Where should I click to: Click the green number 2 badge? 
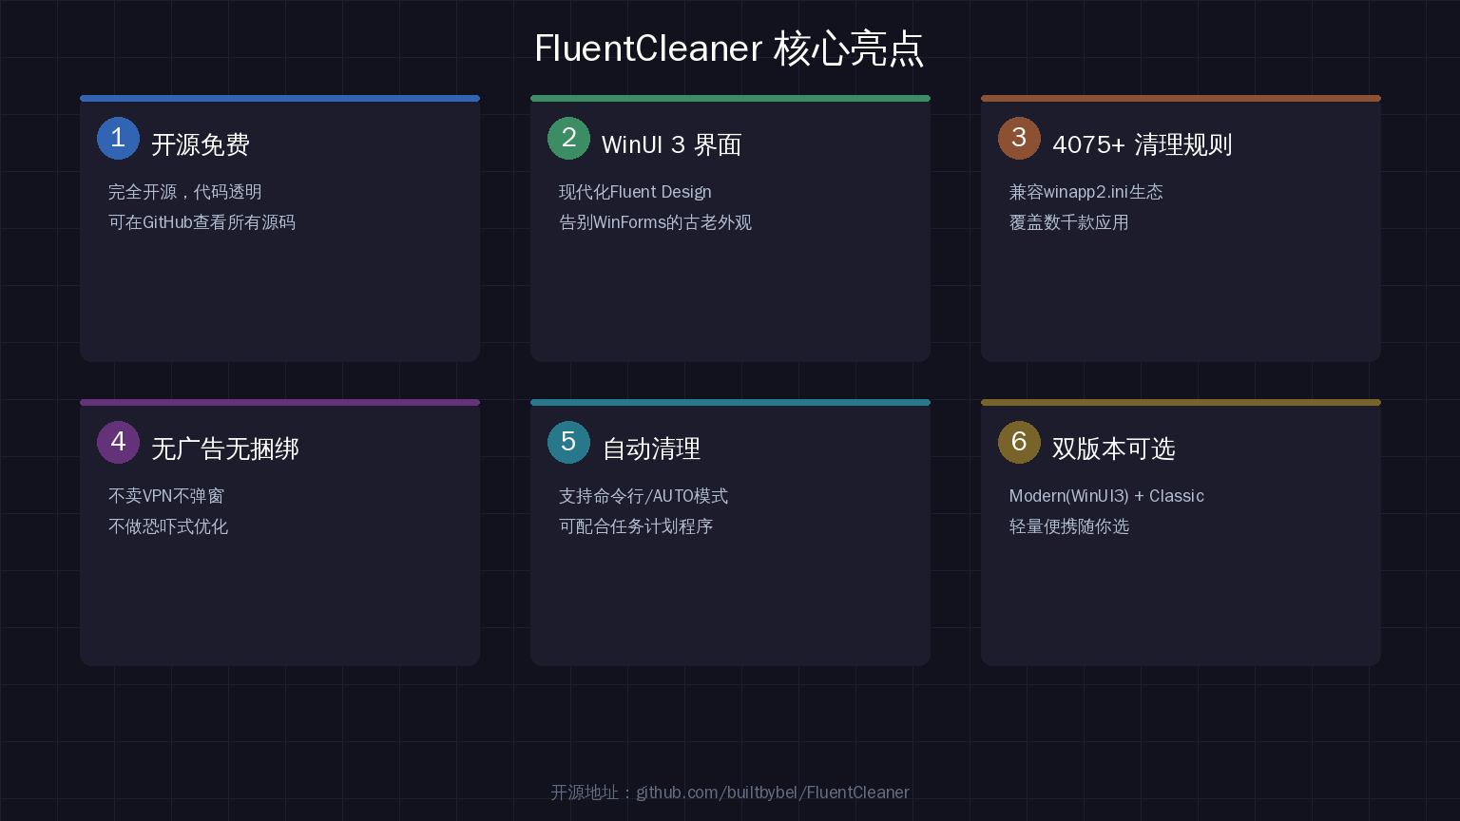pyautogui.click(x=568, y=138)
